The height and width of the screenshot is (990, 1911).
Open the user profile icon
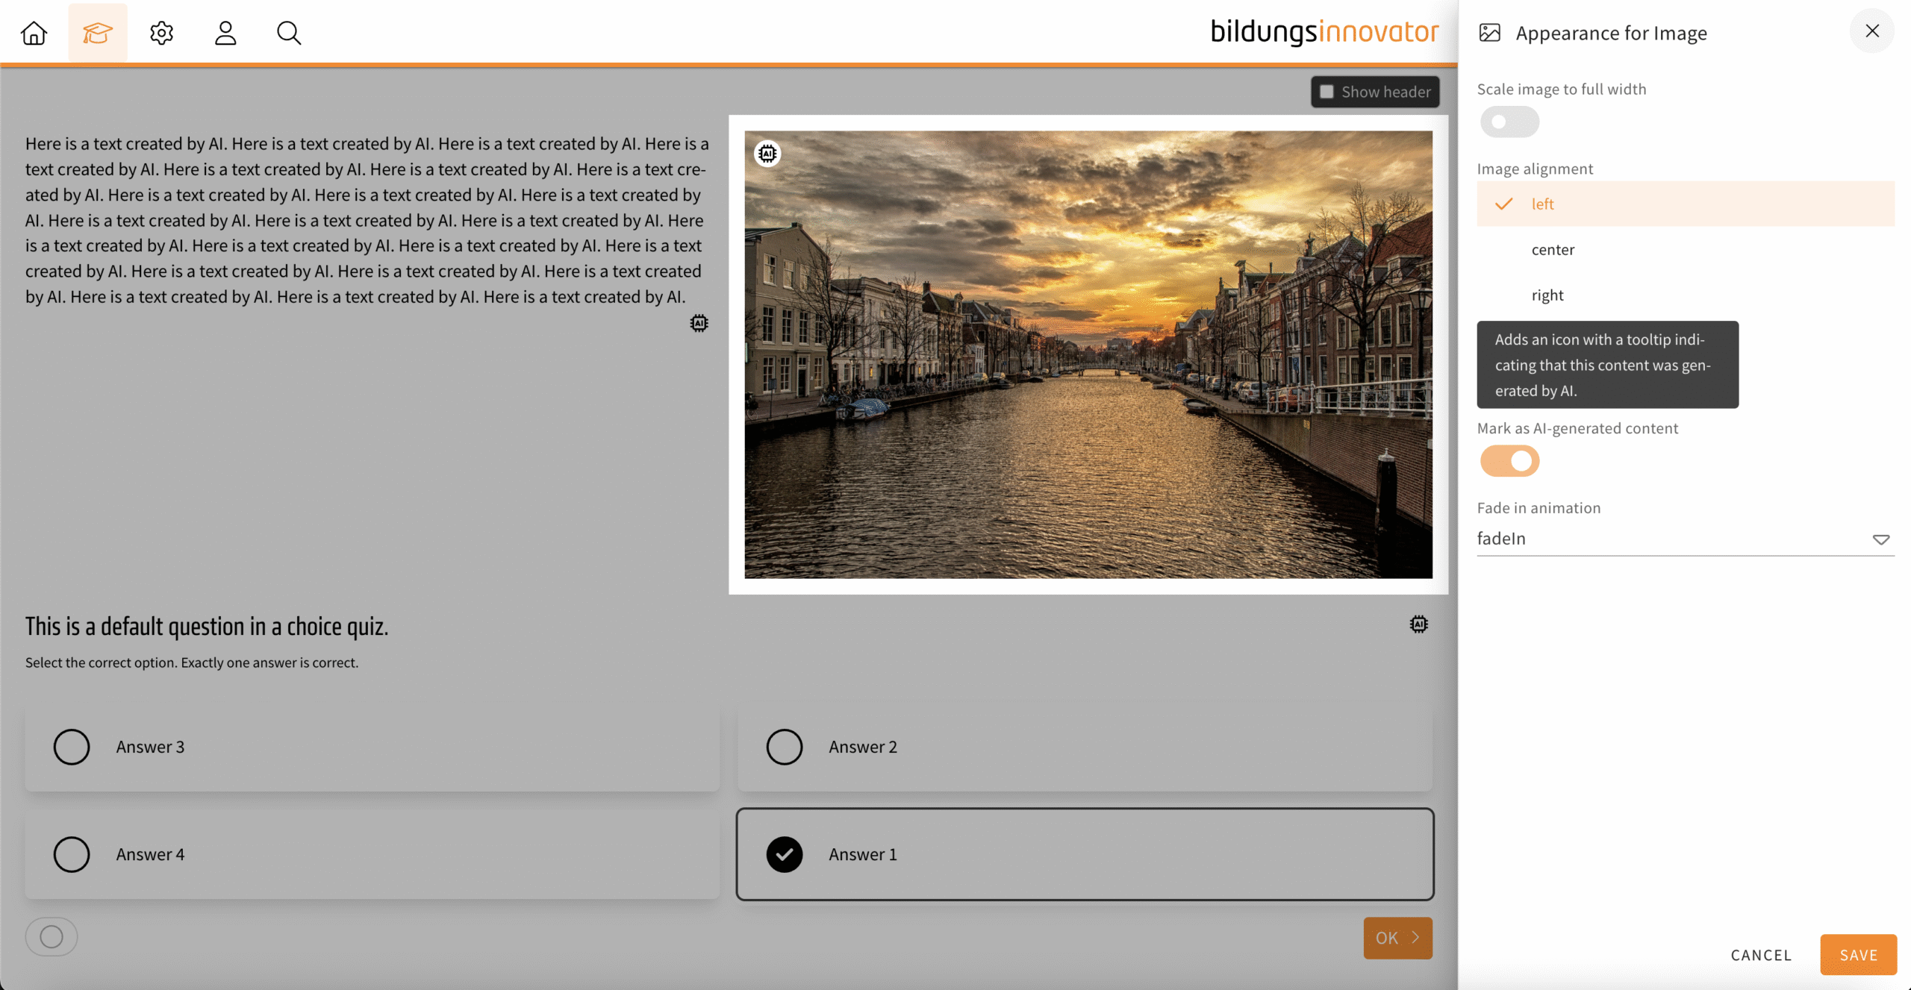tap(225, 33)
